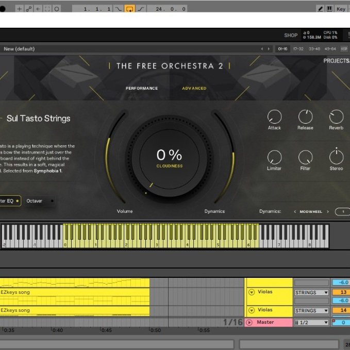Click the 1/16 grid size label
The width and height of the screenshot is (350, 350).
[233, 322]
